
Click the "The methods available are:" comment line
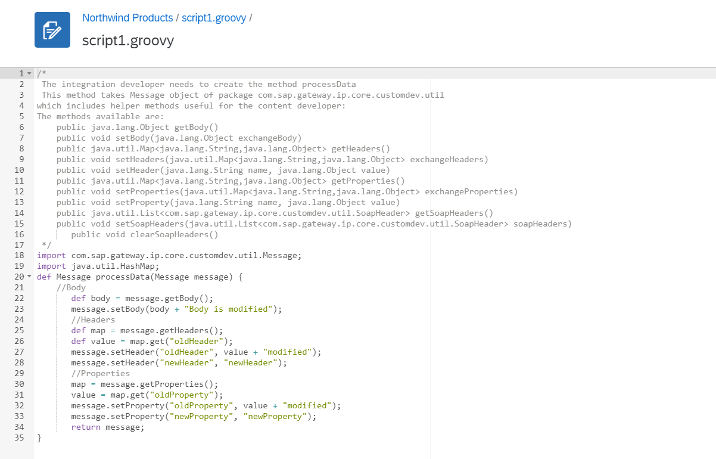point(100,116)
